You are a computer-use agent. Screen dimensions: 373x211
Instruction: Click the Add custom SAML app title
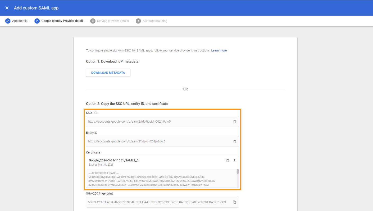[36, 8]
